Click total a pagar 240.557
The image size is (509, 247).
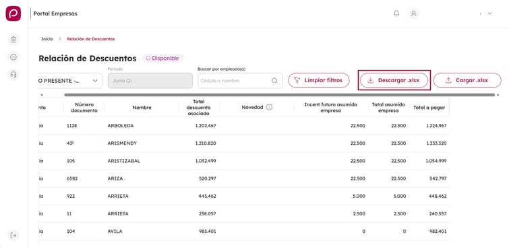click(x=438, y=213)
